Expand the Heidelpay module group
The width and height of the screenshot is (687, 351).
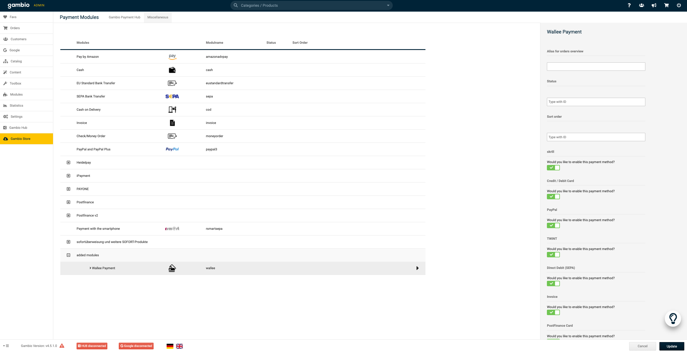point(68,162)
